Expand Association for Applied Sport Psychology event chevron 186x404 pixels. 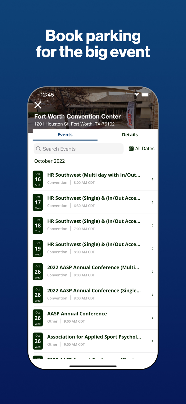152,341
